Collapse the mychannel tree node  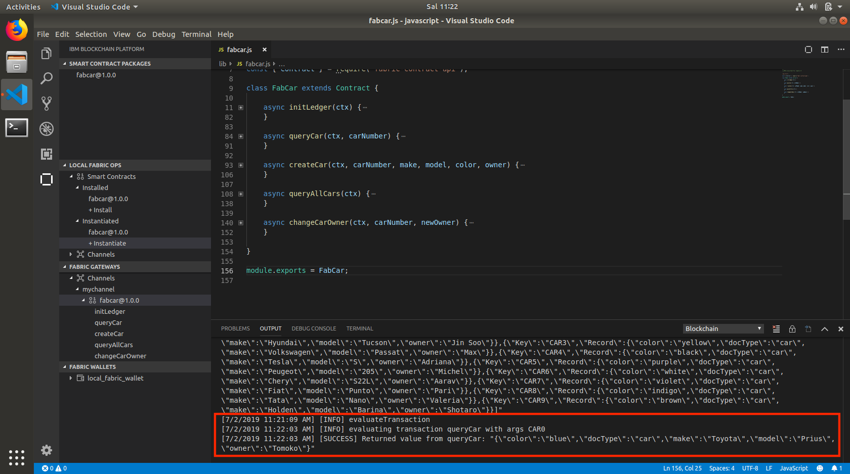77,289
